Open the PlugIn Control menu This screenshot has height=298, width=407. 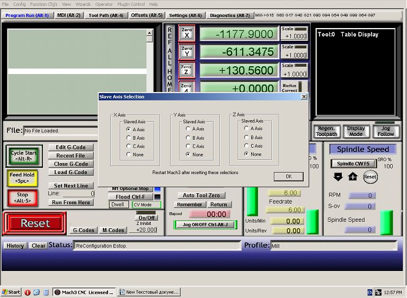pos(131,4)
